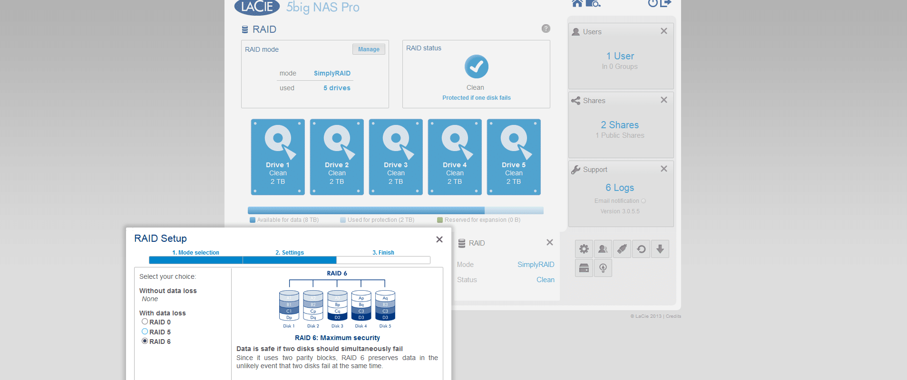Image resolution: width=907 pixels, height=380 pixels.
Task: Click the Used for protection legend swatch
Action: (343, 220)
